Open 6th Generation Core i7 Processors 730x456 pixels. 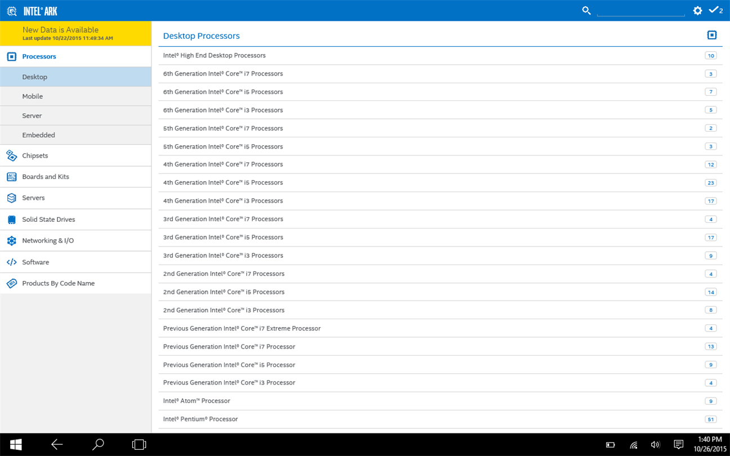pos(440,74)
